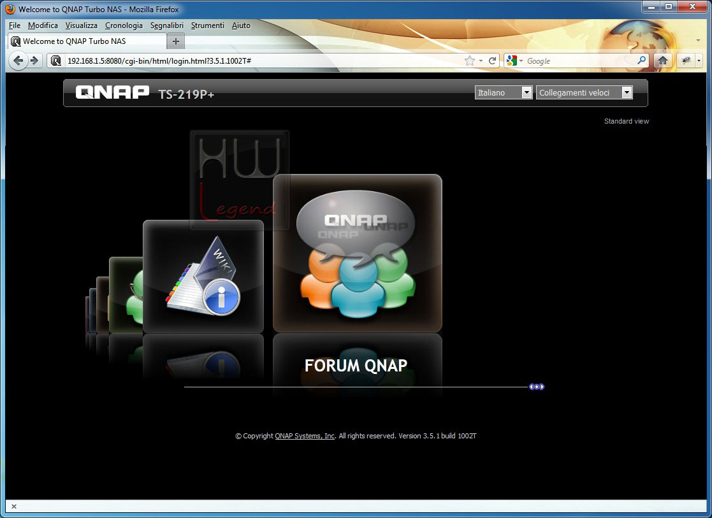This screenshot has height=518, width=712.
Task: Run the Google search magnifier
Action: pos(642,60)
